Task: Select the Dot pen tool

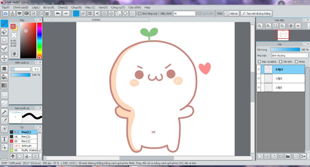Action: tap(4, 48)
